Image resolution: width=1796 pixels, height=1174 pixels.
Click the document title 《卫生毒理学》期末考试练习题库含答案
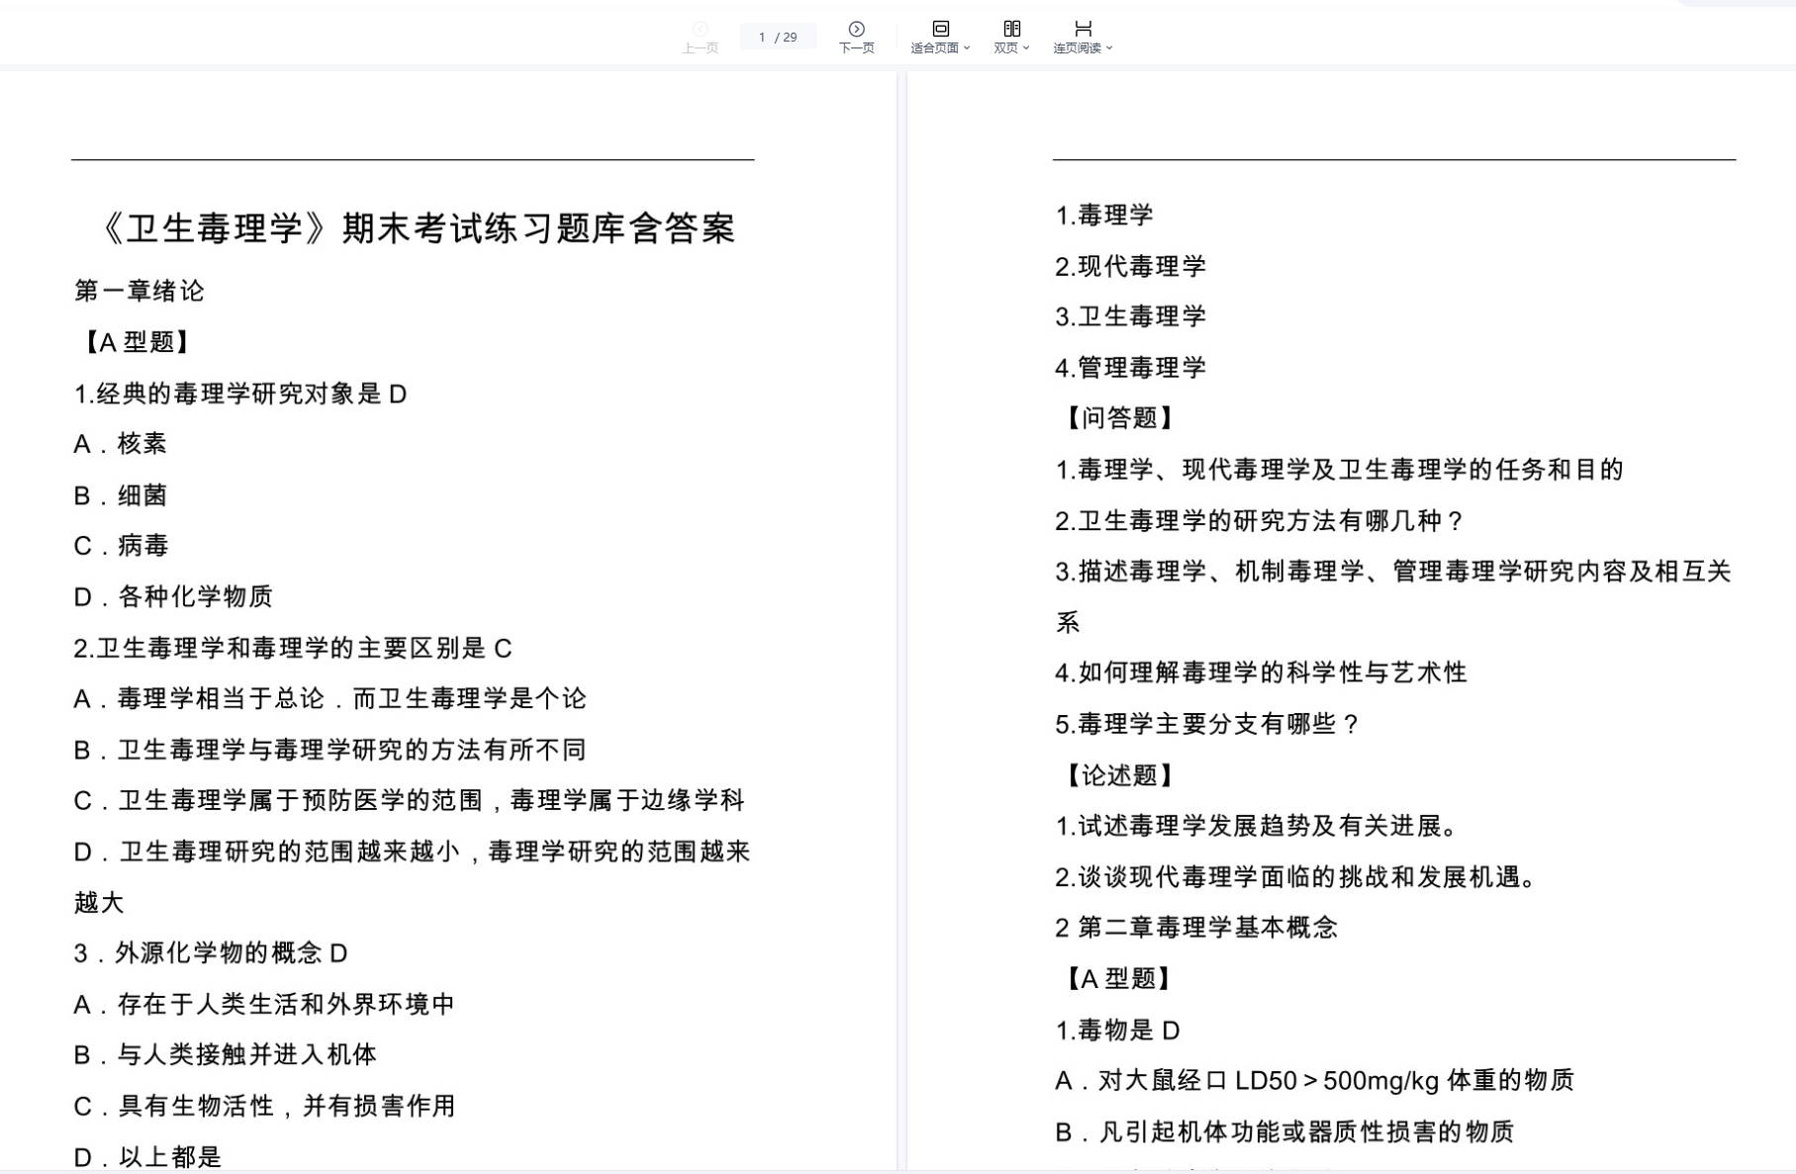click(x=417, y=228)
